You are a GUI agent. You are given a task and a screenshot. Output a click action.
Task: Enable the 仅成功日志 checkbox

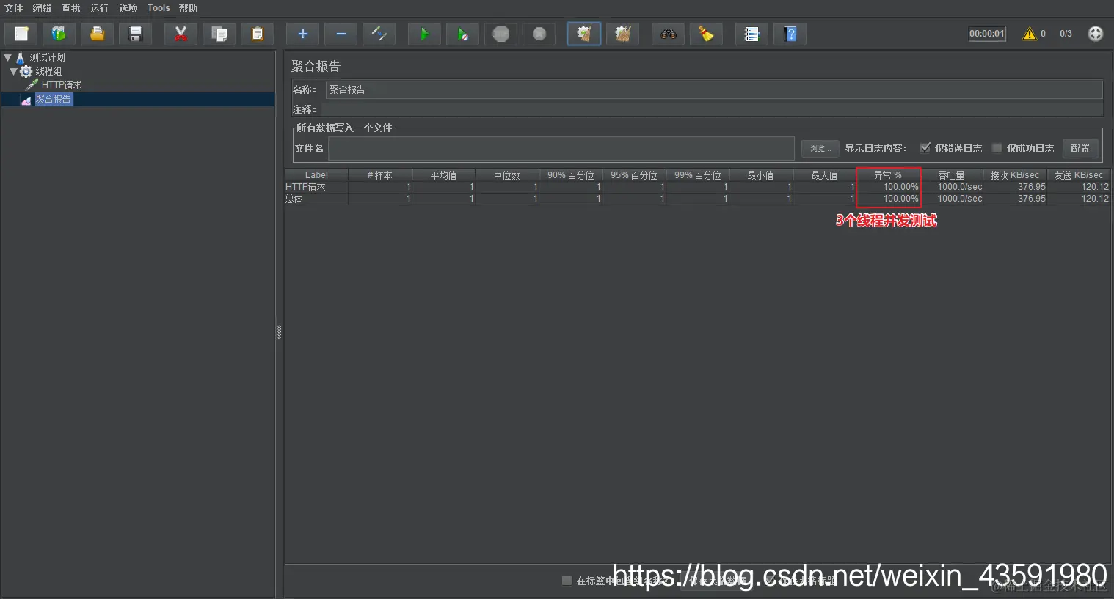click(996, 147)
